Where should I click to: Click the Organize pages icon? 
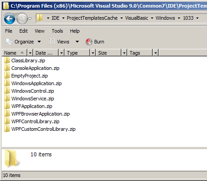(x=9, y=42)
